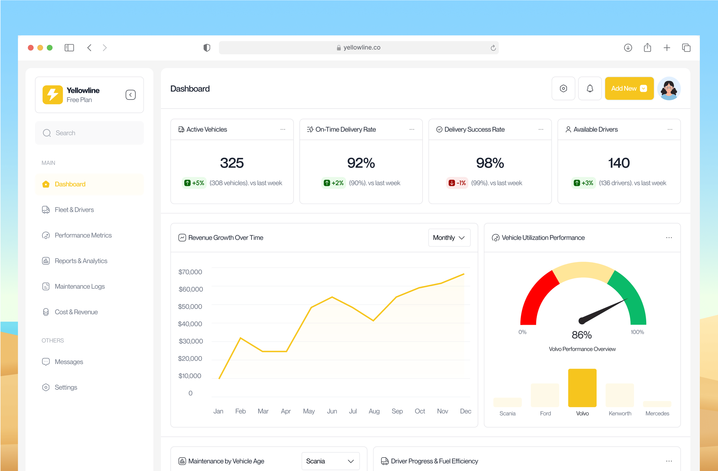Click the +2% change badge
The height and width of the screenshot is (471, 718).
tap(334, 183)
